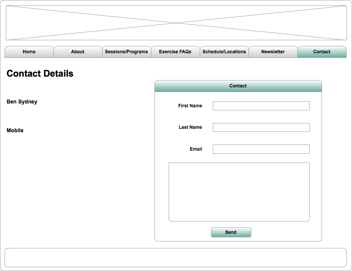Open the Newsletter tab
Image resolution: width=352 pixels, height=271 pixels.
tap(273, 51)
